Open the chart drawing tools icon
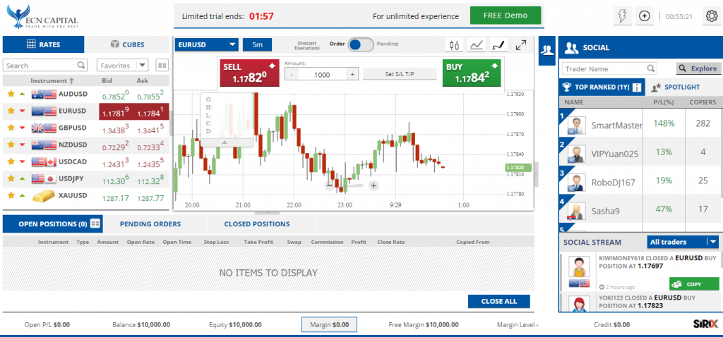Image resolution: width=723 pixels, height=337 pixels. pyautogui.click(x=498, y=44)
